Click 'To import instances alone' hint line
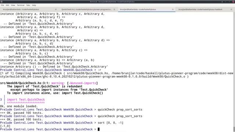Image resolution: width=235 pixels, height=132 pixels. (x=55, y=93)
